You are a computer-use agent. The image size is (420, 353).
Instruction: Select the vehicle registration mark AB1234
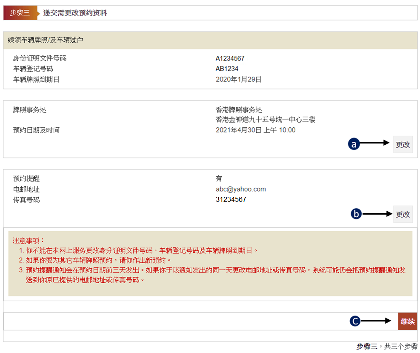click(x=227, y=69)
